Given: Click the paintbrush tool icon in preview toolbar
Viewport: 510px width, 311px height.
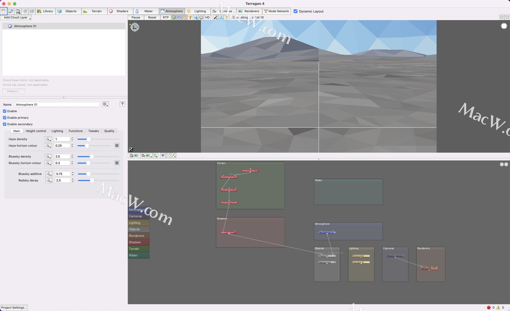Looking at the screenshot, I should [x=215, y=18].
